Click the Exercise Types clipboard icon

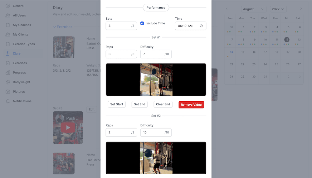click(8, 44)
